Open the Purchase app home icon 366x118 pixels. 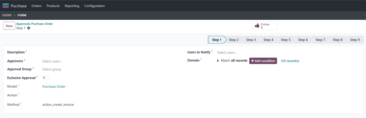click(6, 6)
